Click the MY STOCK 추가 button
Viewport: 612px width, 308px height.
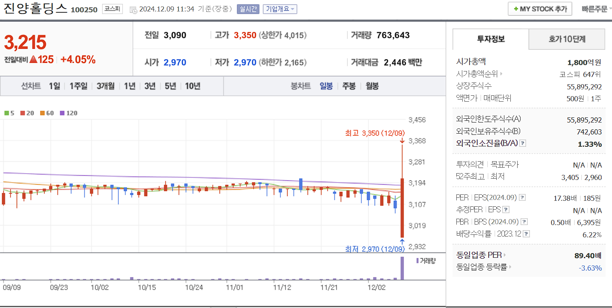point(540,9)
